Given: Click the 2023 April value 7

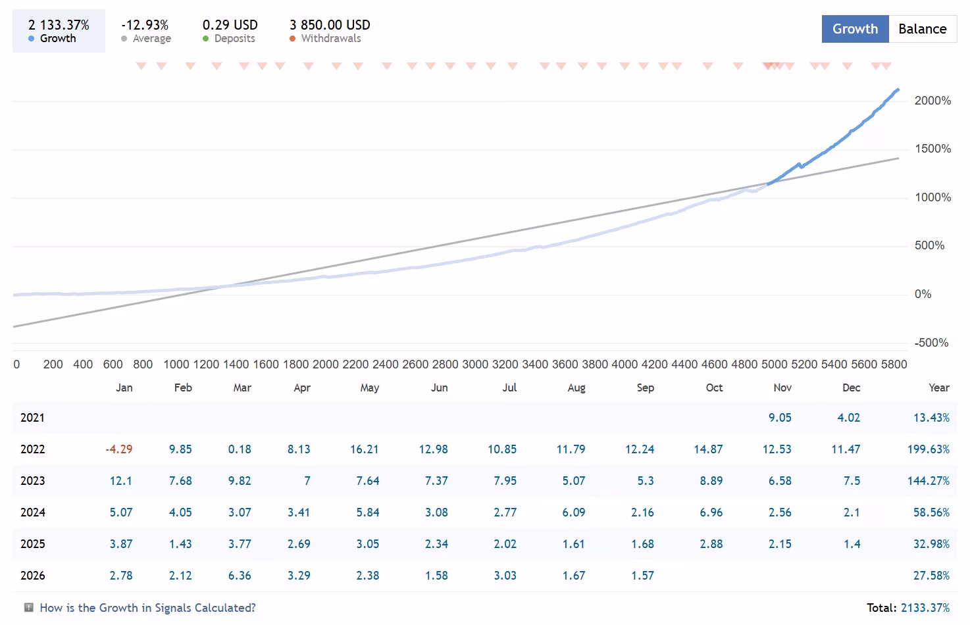Looking at the screenshot, I should tap(307, 481).
